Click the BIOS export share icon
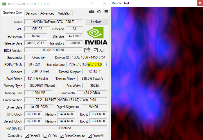This screenshot has width=203, height=140. [87, 50]
